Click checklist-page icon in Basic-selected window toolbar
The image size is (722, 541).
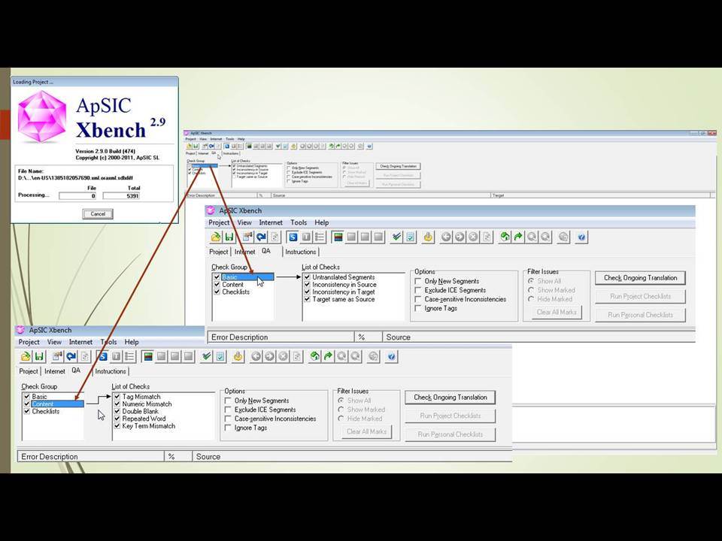[411, 237]
